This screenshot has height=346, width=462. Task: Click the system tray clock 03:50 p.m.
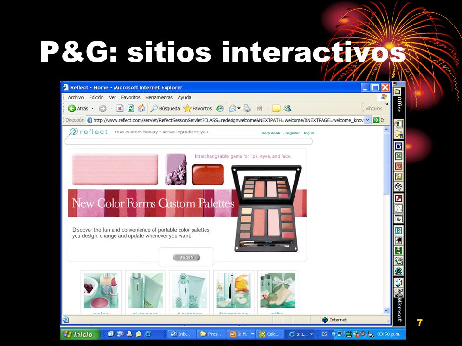[x=389, y=334]
